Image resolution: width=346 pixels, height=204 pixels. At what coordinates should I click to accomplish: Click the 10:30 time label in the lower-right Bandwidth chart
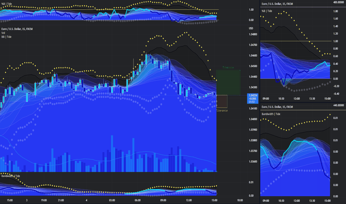281,201
